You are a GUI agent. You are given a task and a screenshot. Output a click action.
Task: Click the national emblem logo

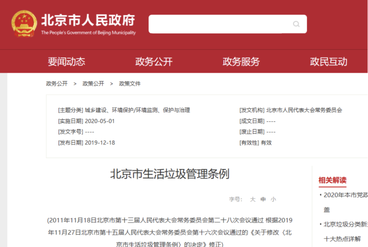pyautogui.click(x=24, y=23)
